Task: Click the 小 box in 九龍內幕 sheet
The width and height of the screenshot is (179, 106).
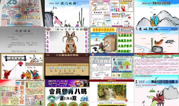Action: (114, 76)
